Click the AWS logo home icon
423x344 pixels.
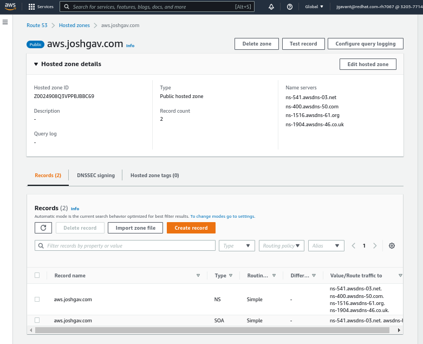pos(11,7)
